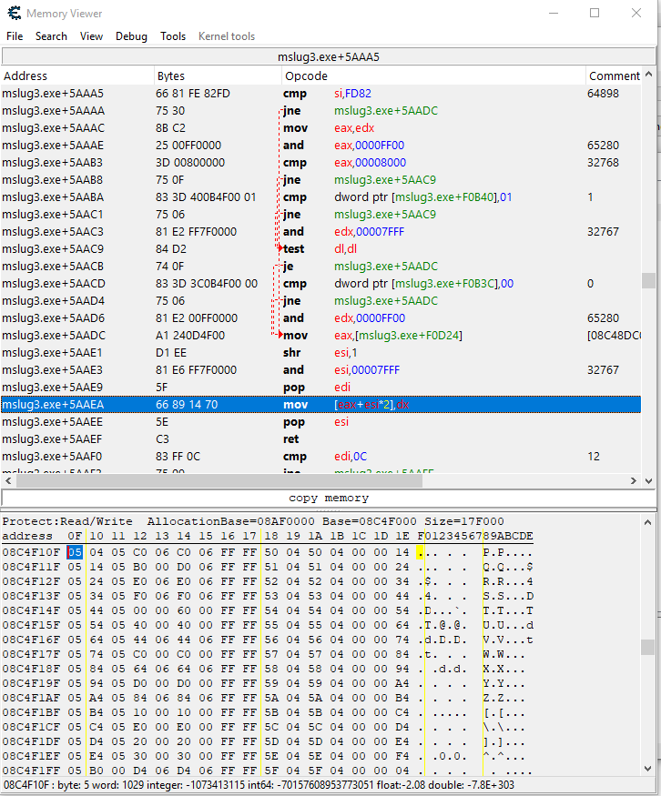Open the Tools menu
The height and width of the screenshot is (796, 661).
(173, 36)
